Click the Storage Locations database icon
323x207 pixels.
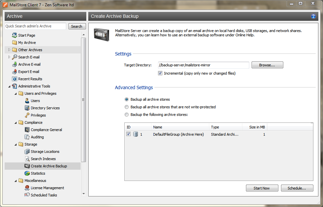(27, 152)
